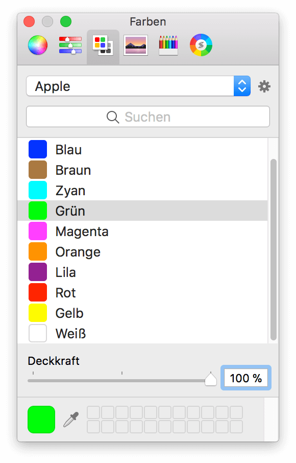The image size is (296, 463).
Task: Click the current green color well
Action: tap(41, 420)
